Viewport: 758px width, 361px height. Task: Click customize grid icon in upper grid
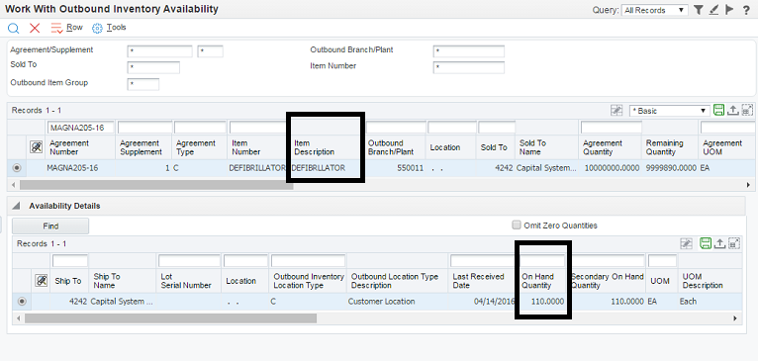pyautogui.click(x=616, y=111)
